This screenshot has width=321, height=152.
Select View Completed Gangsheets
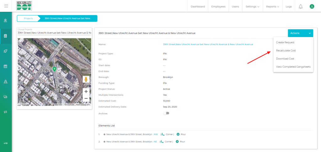293,67
